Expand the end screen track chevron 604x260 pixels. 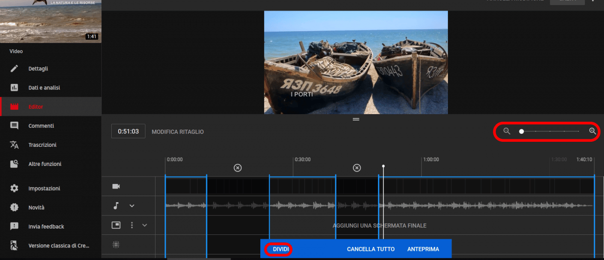click(x=144, y=225)
